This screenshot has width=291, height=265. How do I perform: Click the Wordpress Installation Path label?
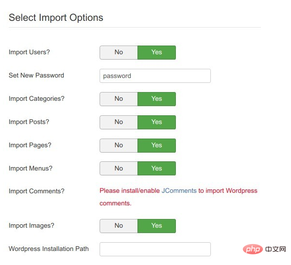point(49,249)
